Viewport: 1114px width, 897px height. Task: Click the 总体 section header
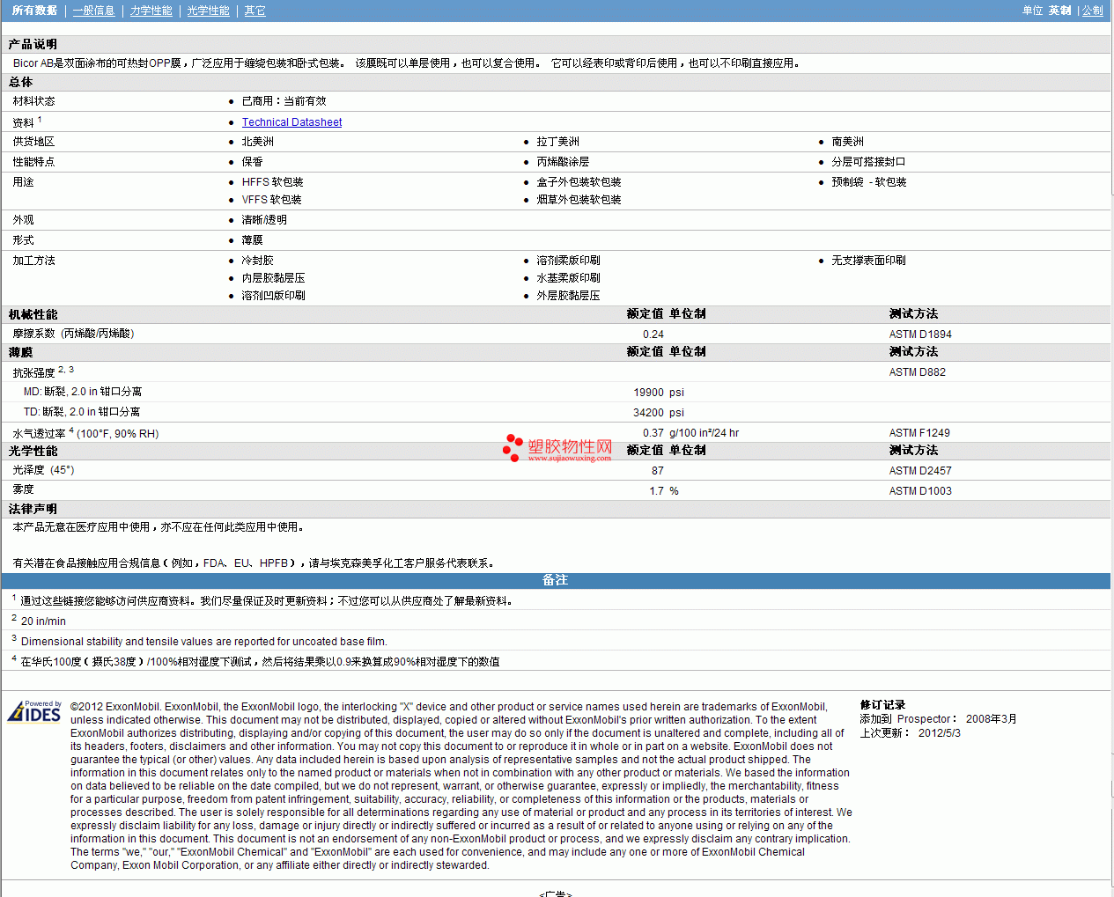point(21,82)
